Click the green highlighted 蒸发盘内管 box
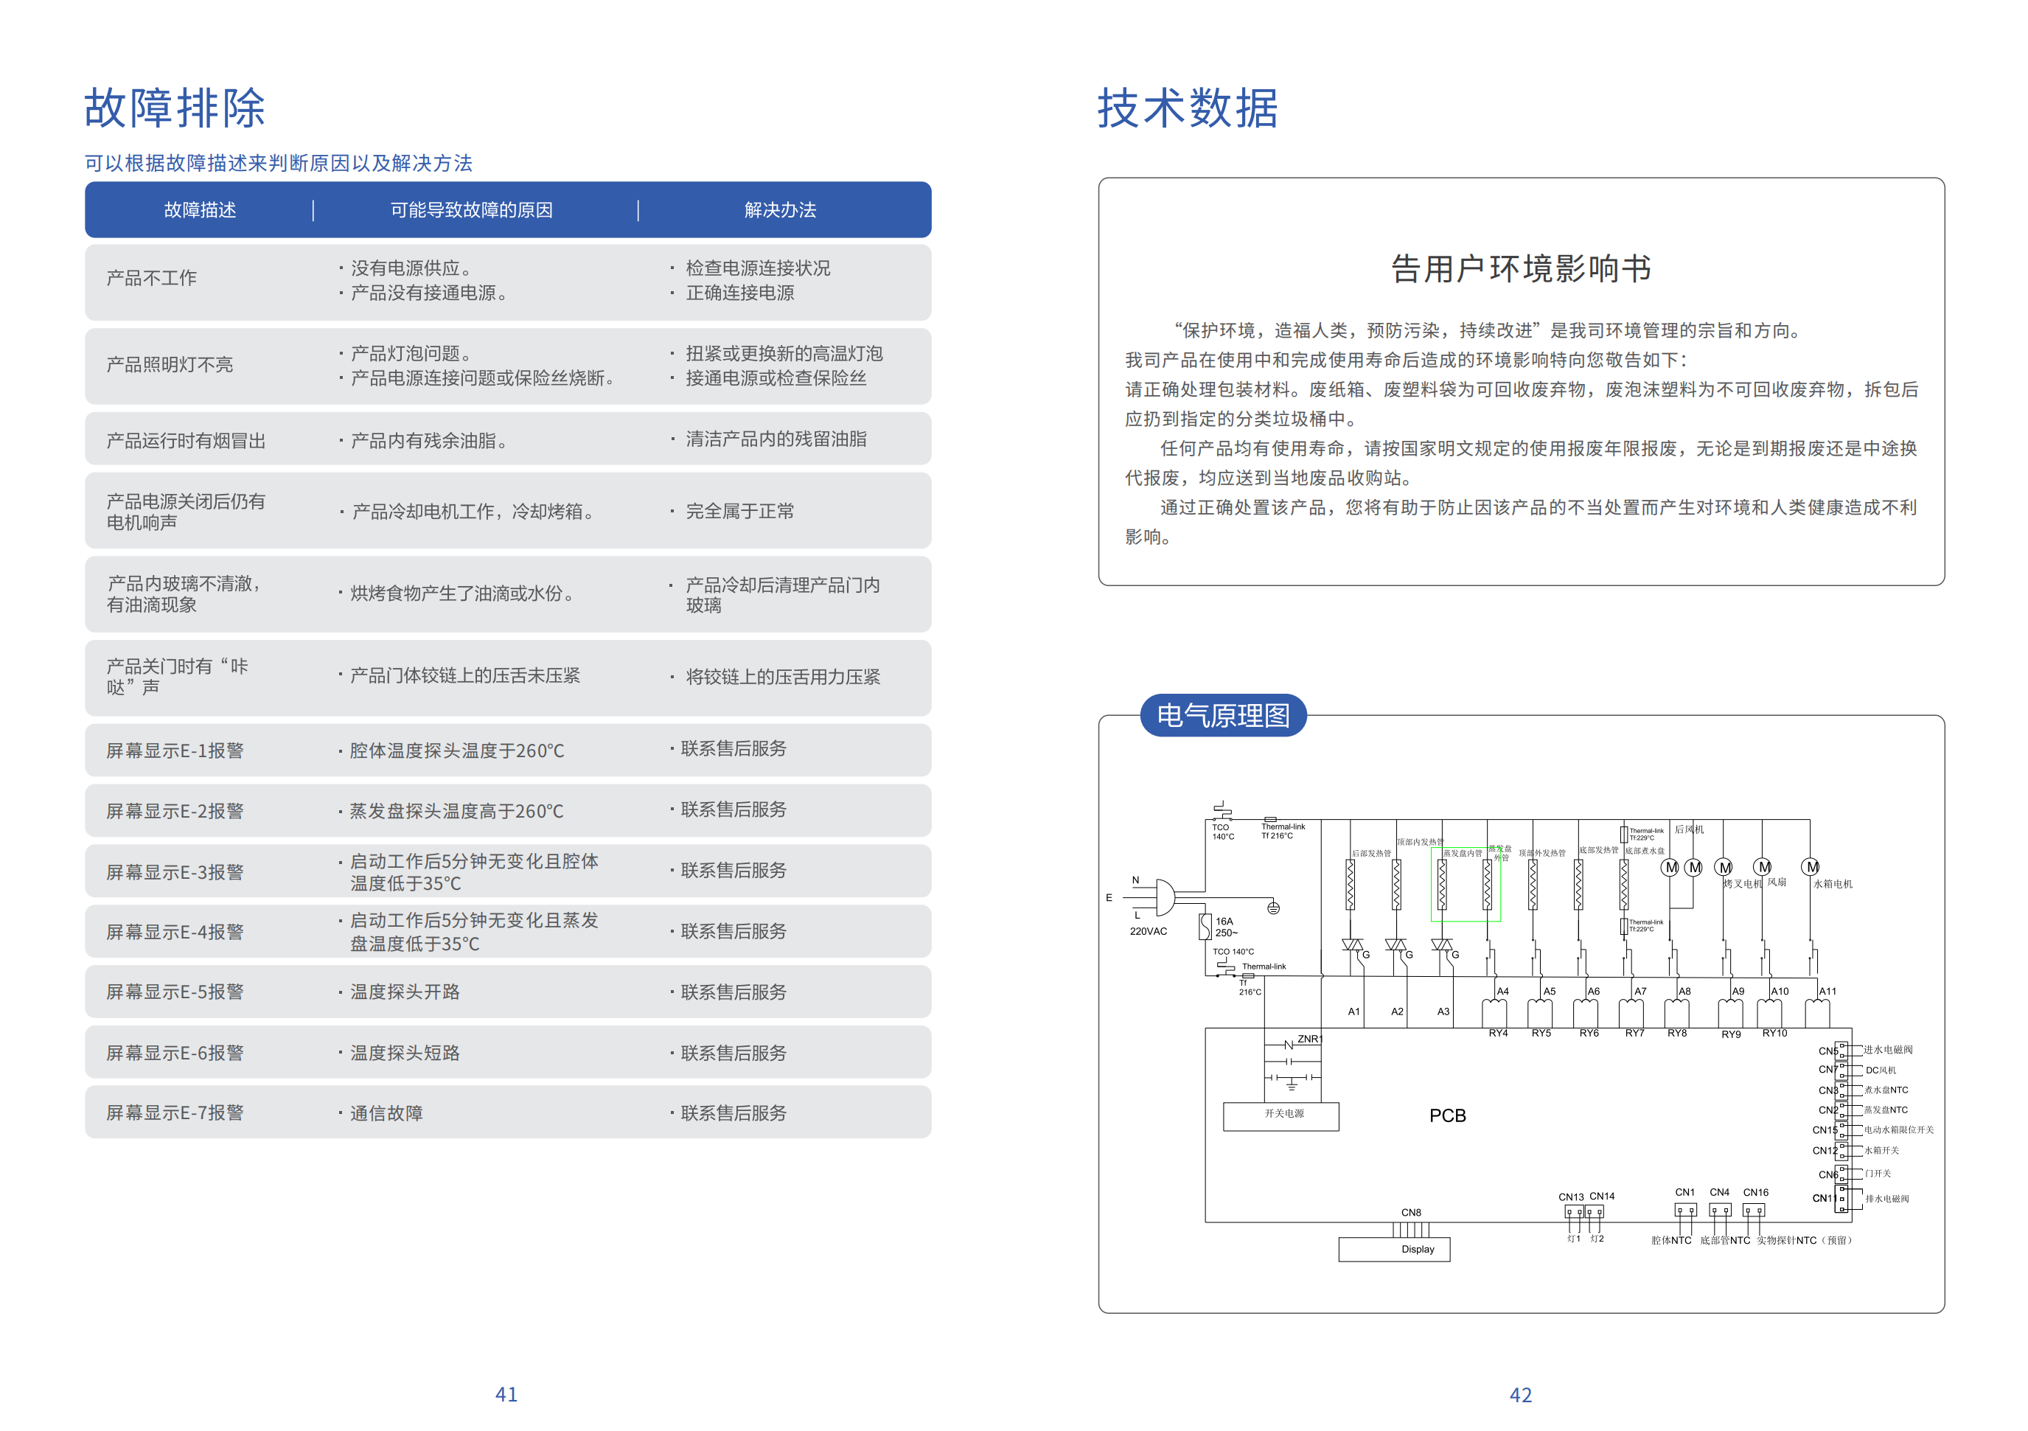2028x1431 pixels. tap(1466, 884)
